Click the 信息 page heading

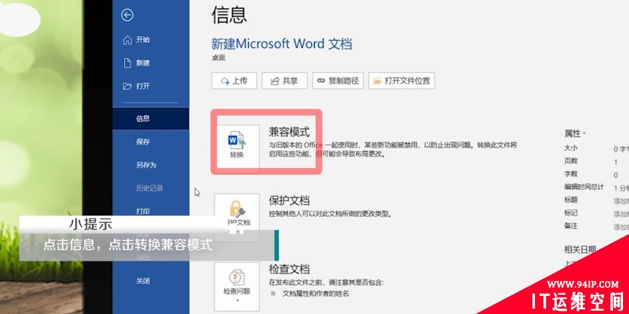[229, 15]
